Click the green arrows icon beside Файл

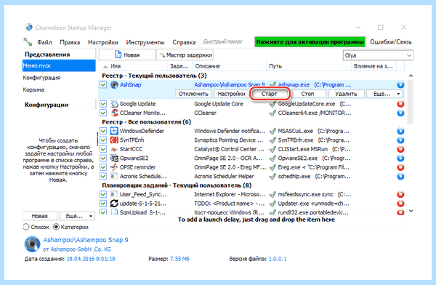coord(28,41)
